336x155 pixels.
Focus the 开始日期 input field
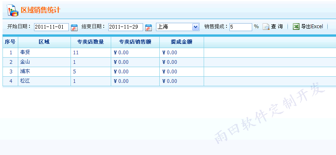click(x=51, y=27)
